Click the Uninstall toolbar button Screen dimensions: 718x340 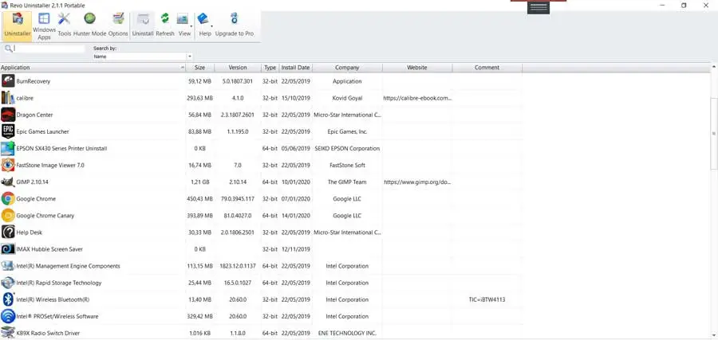point(143,25)
